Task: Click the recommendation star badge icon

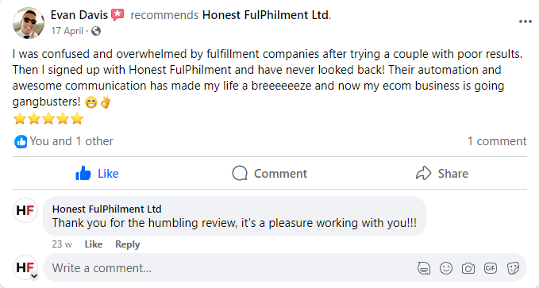Action: pyautogui.click(x=117, y=15)
